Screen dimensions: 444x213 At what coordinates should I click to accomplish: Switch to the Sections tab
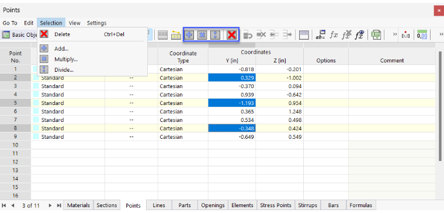tap(107, 205)
